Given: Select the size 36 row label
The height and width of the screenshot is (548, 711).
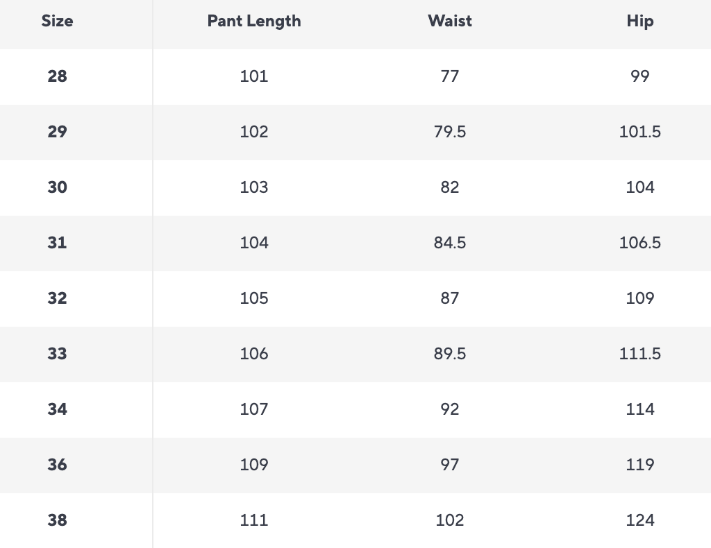Looking at the screenshot, I should [57, 465].
